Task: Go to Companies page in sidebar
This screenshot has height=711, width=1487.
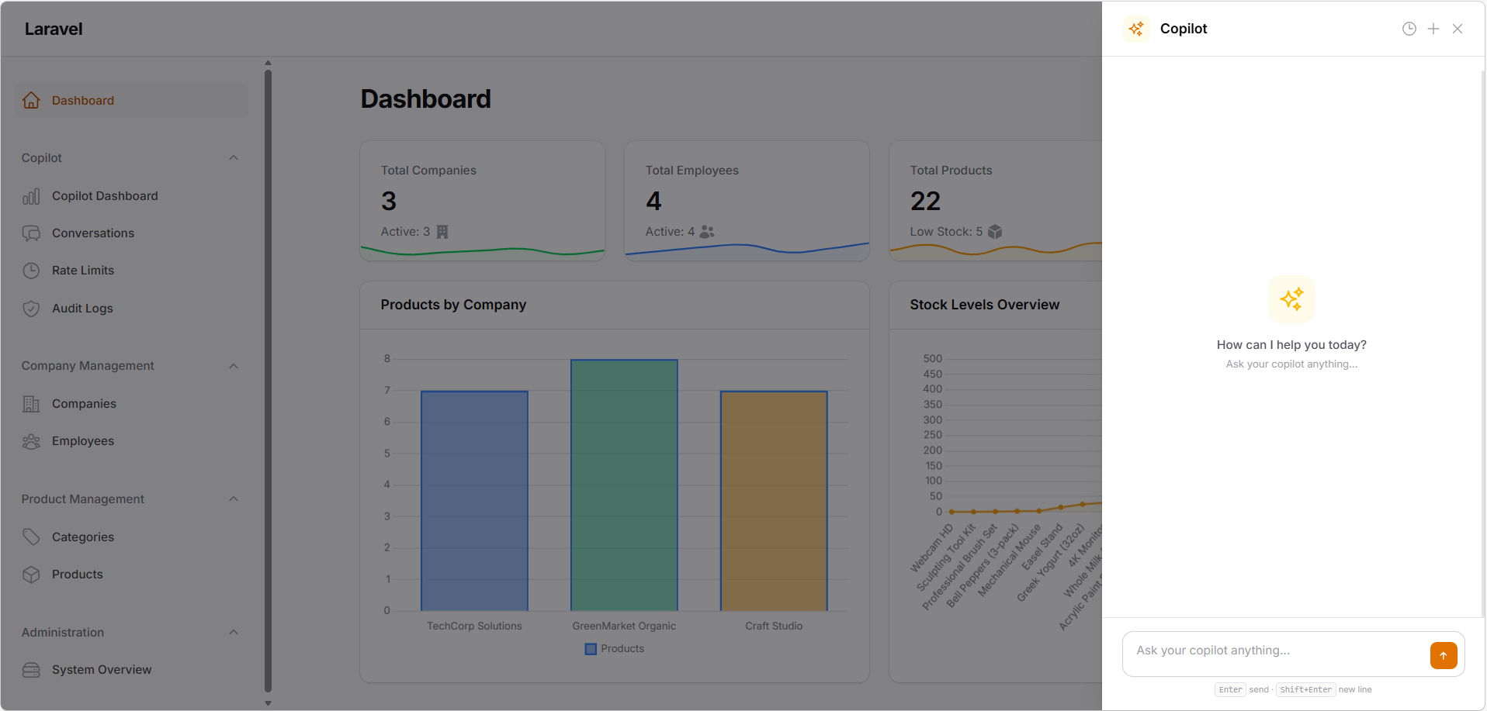Action: pyautogui.click(x=84, y=404)
